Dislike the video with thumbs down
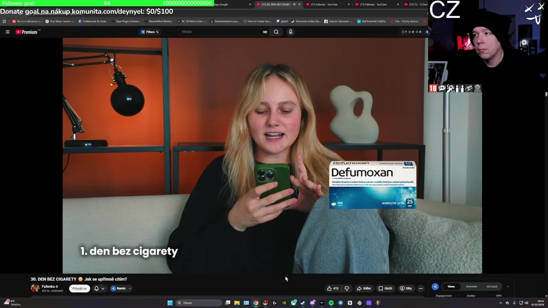The height and width of the screenshot is (308, 548). point(347,288)
